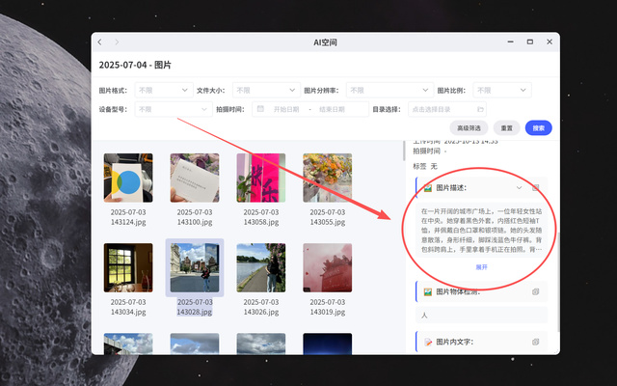Click the 点击选择目录 directory field

click(x=447, y=109)
